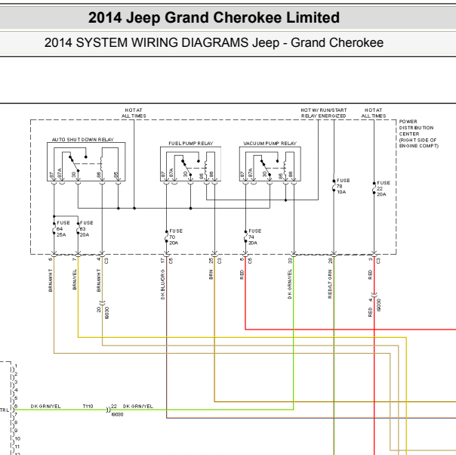Click the "HOT AT ALL TIMES" label nearest Auto Shut Down Relay
This screenshot has width=456, height=455.
pyautogui.click(x=134, y=113)
